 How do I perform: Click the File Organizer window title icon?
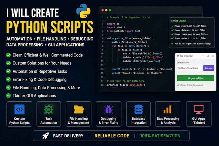click(178, 56)
